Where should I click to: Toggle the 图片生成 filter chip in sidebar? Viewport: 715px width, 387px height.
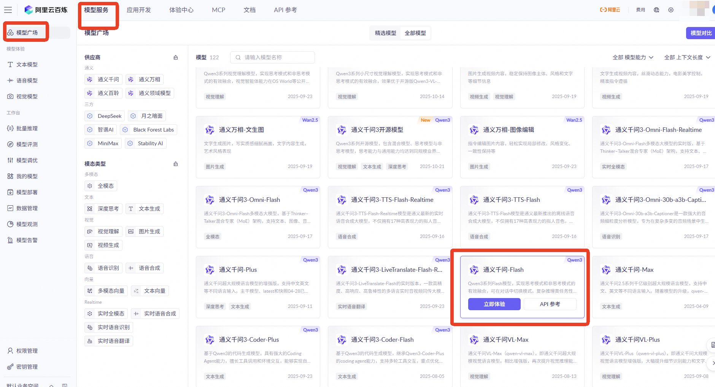pos(145,232)
